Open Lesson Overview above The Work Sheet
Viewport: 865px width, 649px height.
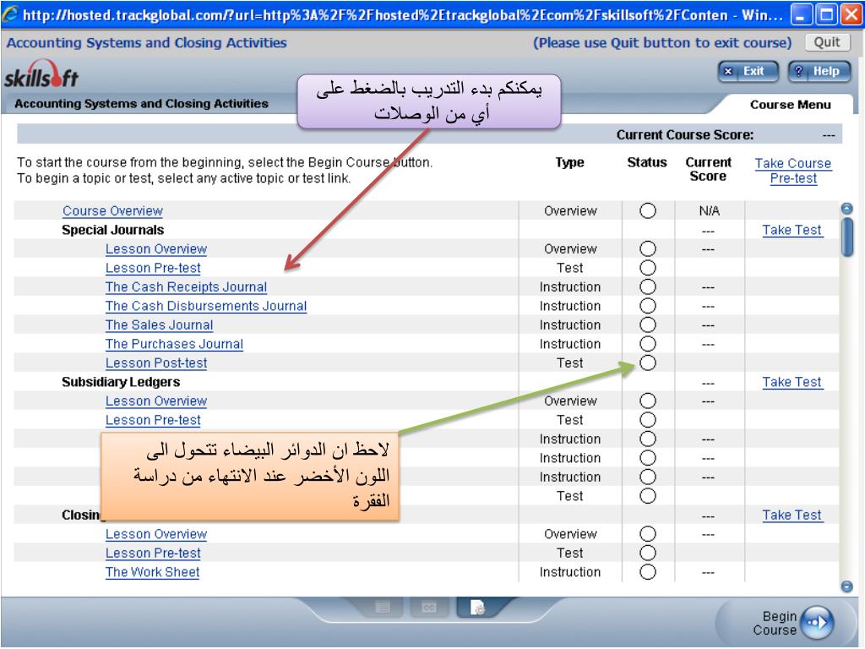click(x=156, y=534)
